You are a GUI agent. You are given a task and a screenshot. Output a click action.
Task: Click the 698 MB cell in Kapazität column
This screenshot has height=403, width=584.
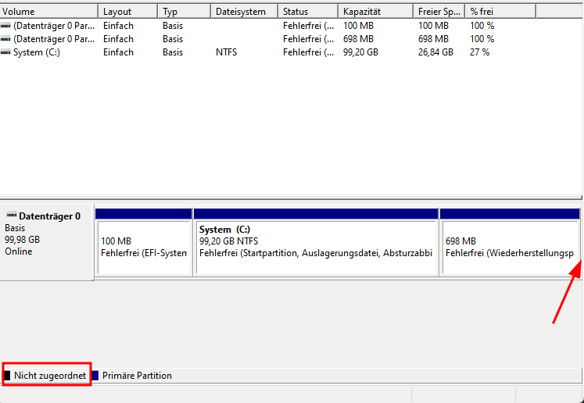click(358, 39)
